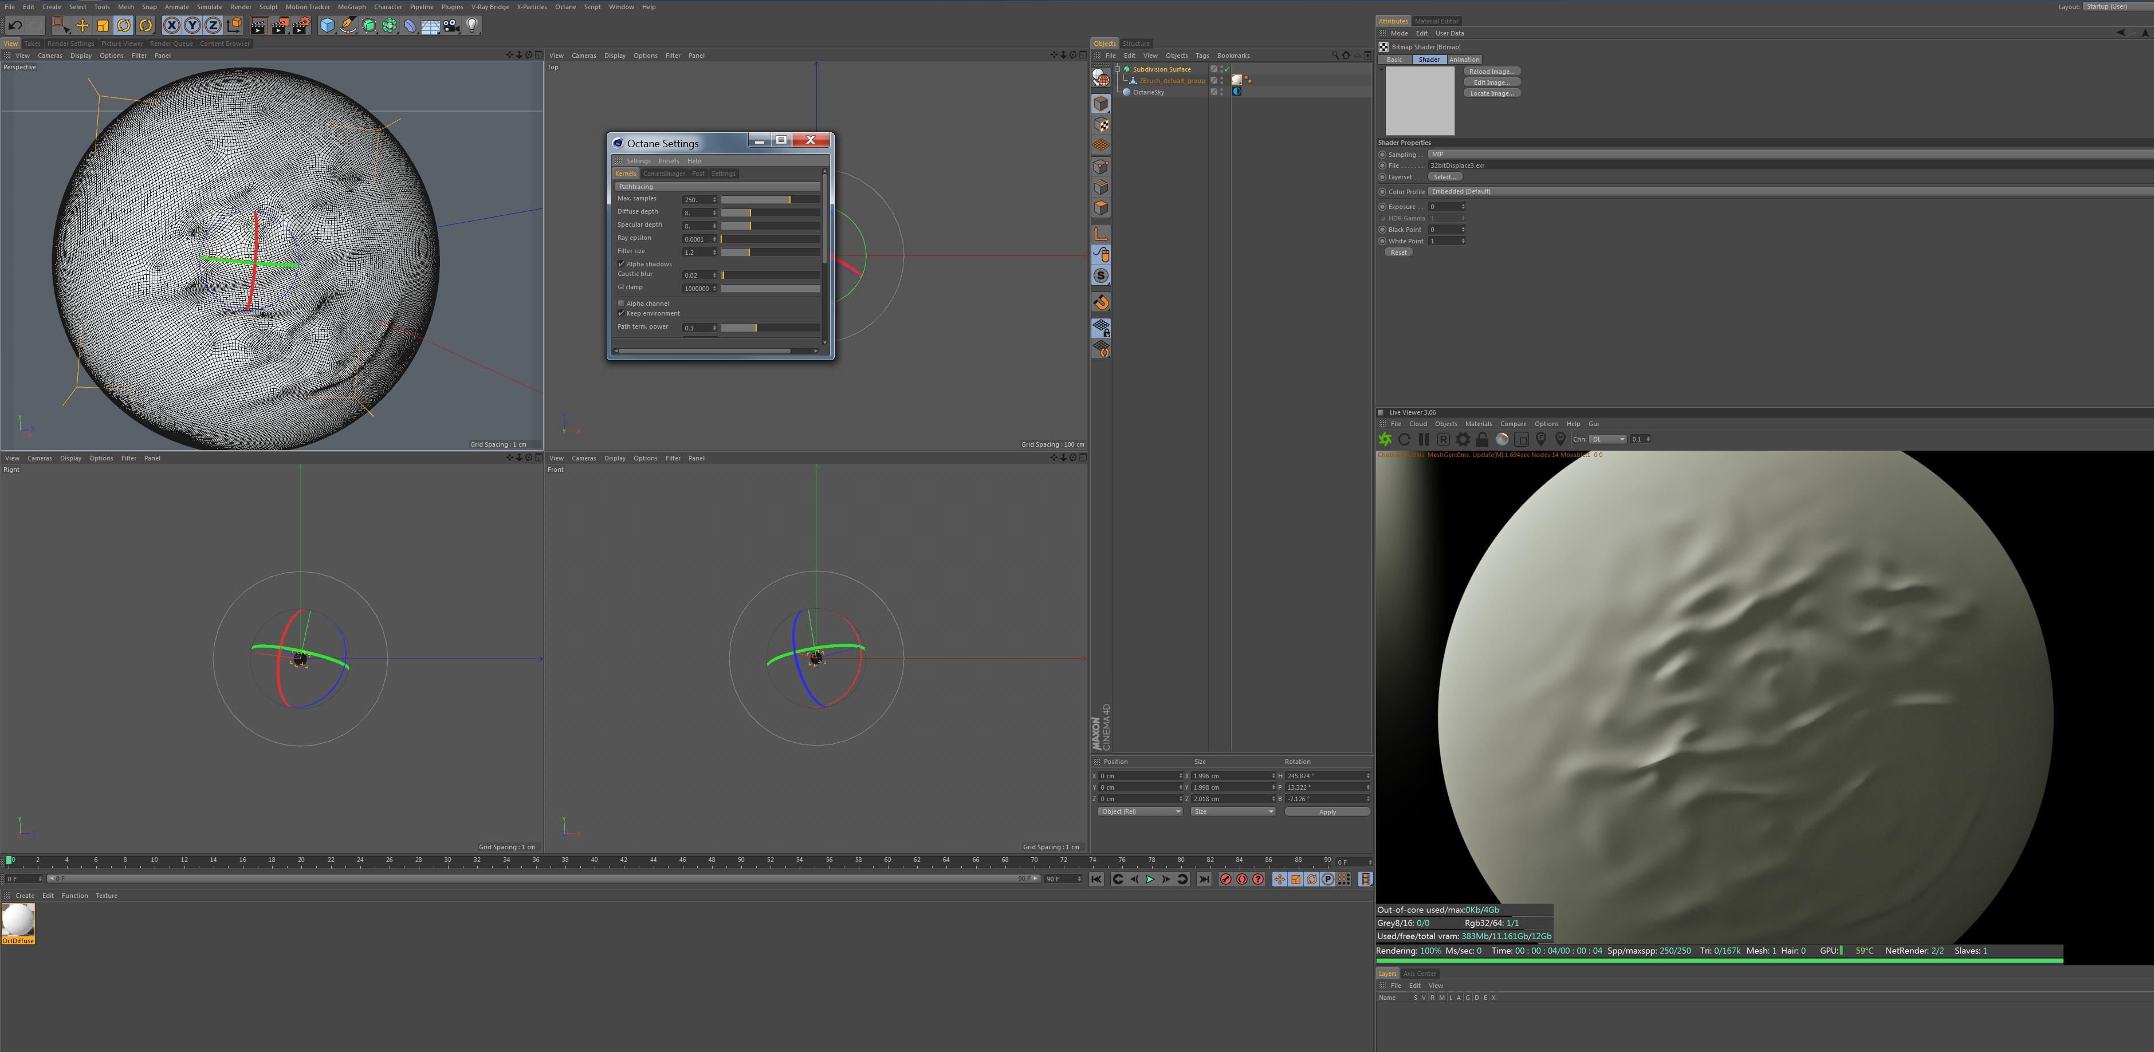Send scene via Octane logo icon
This screenshot has width=2154, height=1052.
(1385, 439)
